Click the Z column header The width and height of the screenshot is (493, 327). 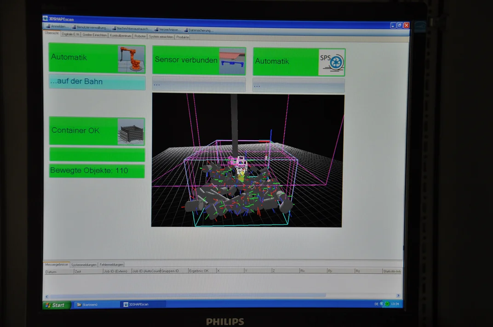click(x=286, y=271)
